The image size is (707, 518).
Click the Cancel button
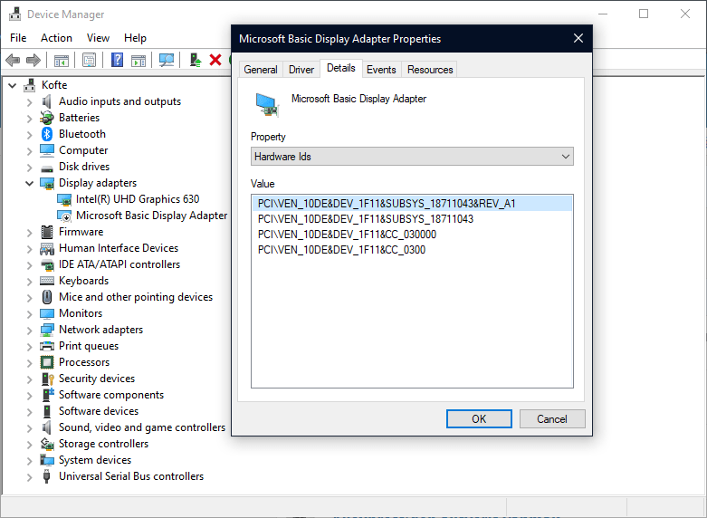coord(552,418)
